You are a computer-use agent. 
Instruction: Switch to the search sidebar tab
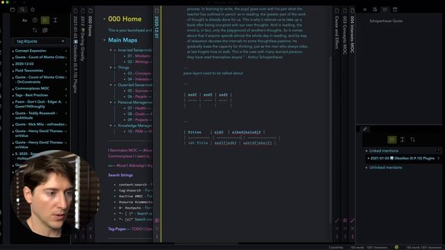point(22,10)
